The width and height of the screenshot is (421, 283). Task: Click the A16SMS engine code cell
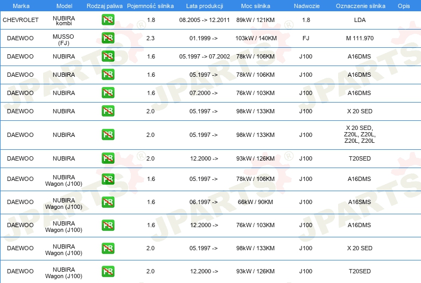click(x=360, y=202)
